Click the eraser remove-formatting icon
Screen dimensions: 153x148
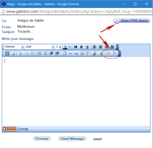[13, 54]
